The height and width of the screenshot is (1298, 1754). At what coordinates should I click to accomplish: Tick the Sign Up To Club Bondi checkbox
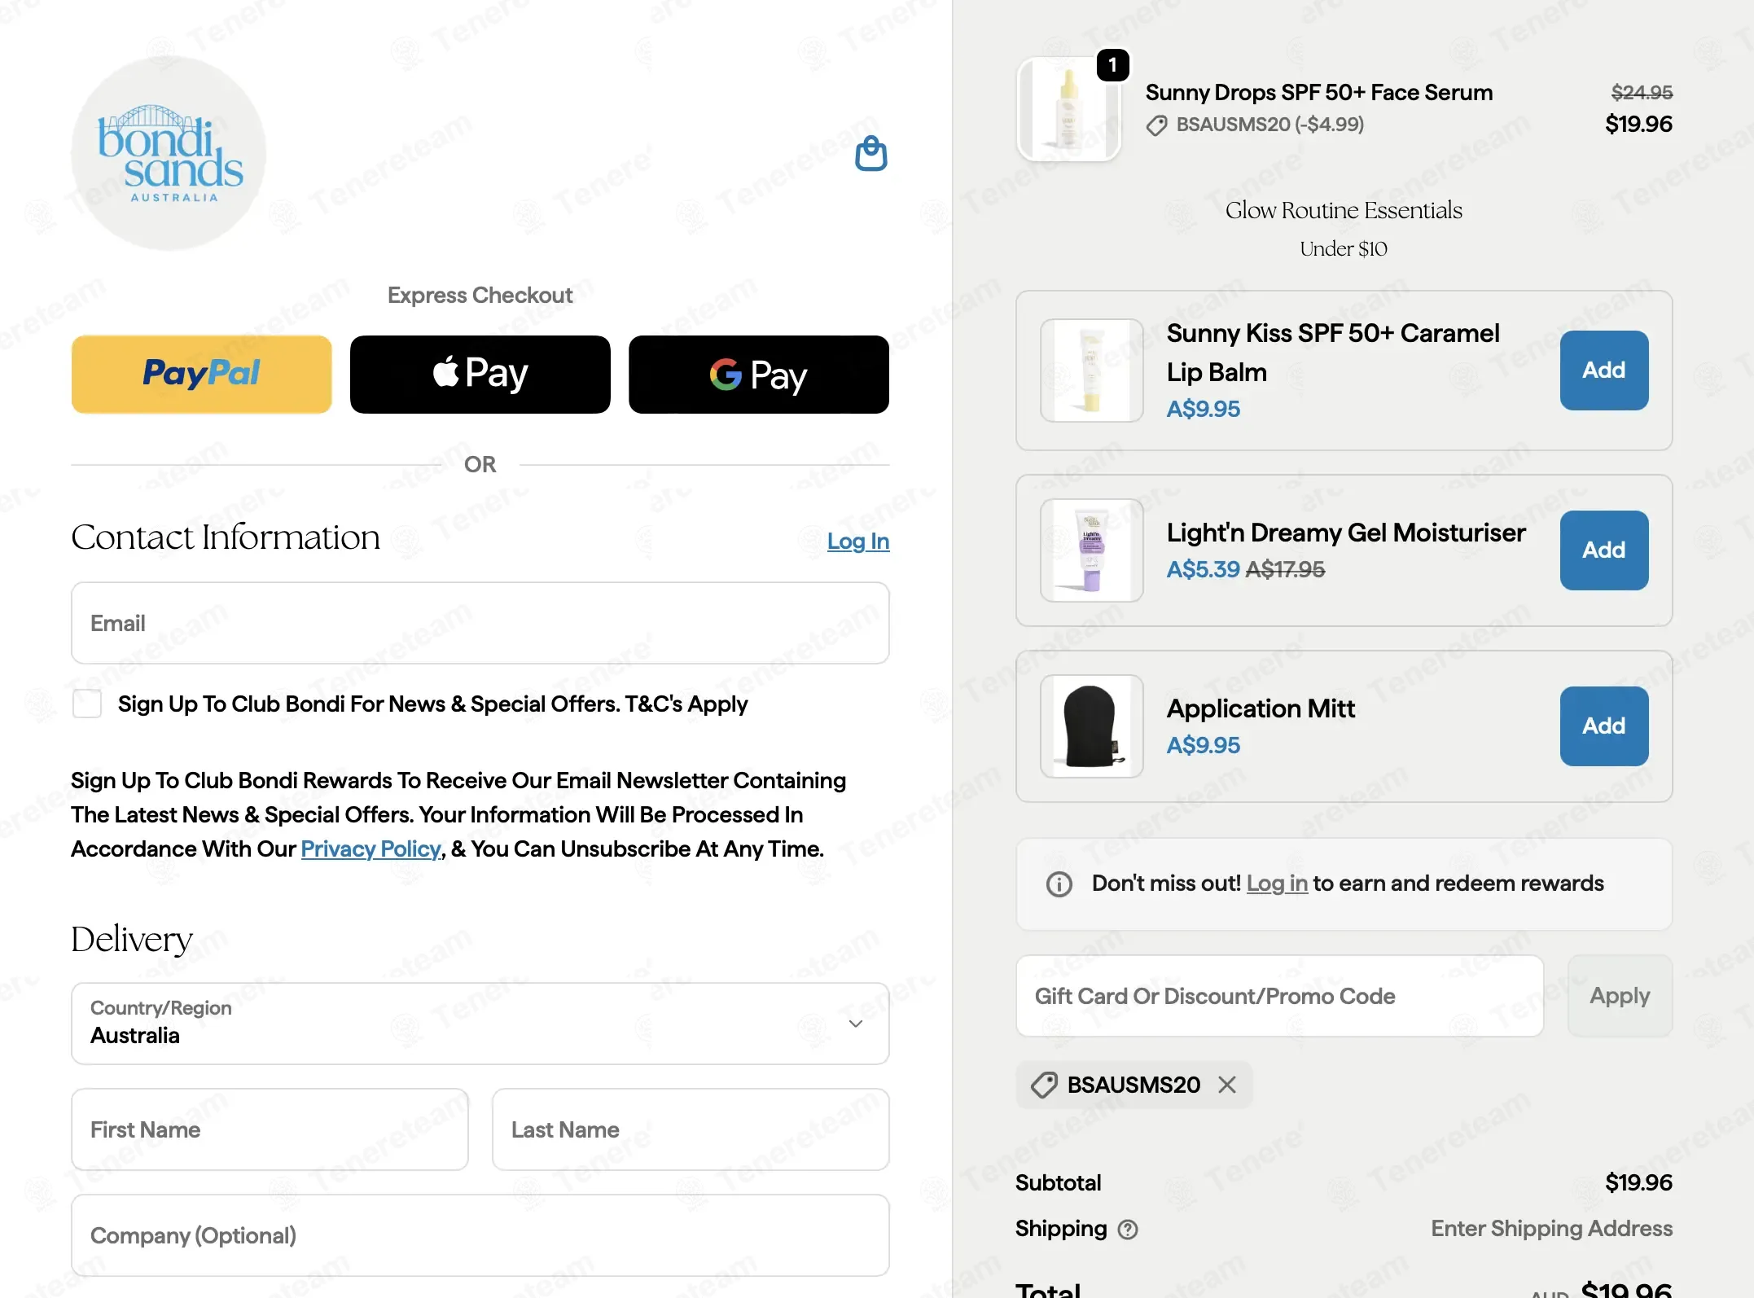[x=87, y=704]
